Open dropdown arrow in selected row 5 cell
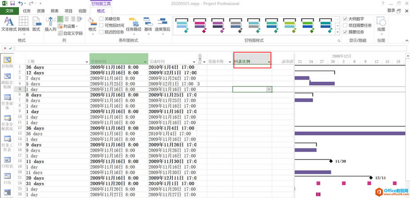410x198 pixels. click(x=269, y=89)
